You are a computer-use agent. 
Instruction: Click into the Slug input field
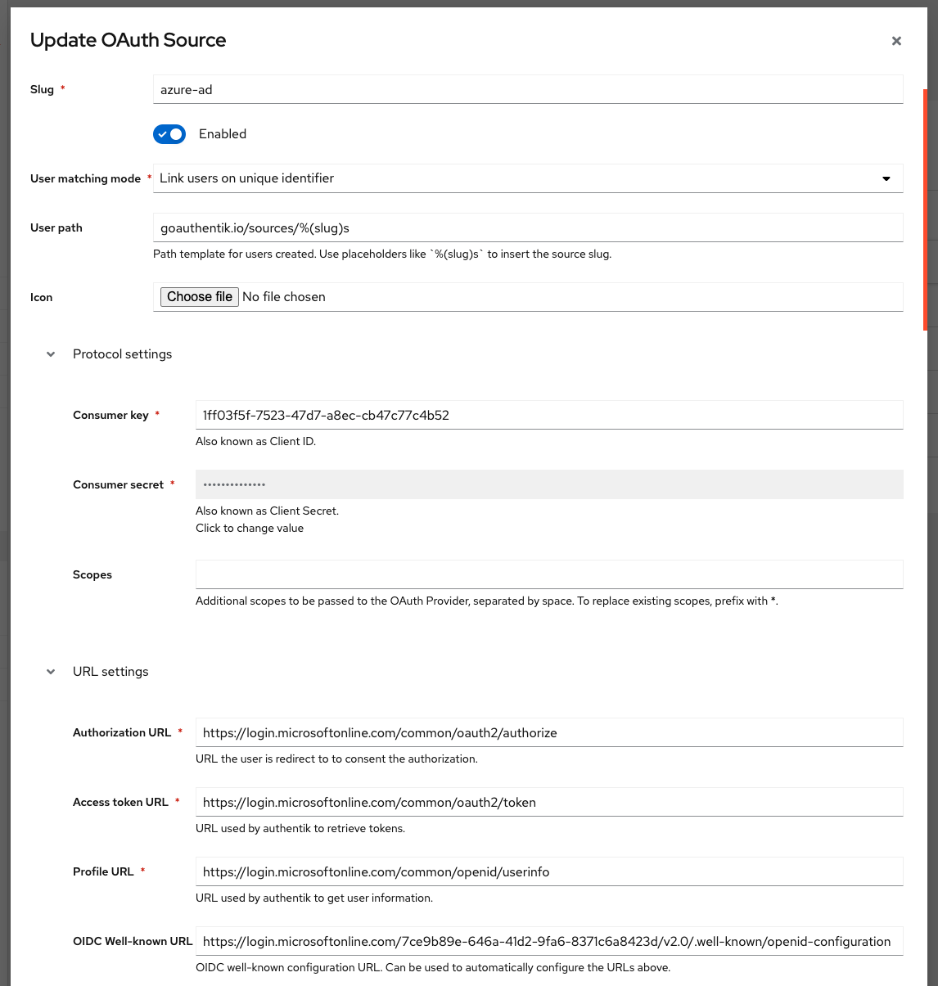(x=528, y=90)
